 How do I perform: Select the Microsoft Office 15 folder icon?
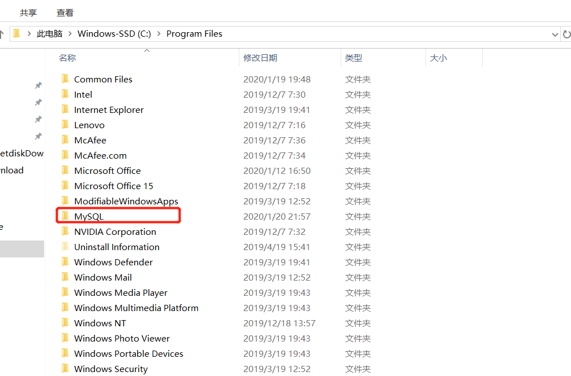[65, 185]
